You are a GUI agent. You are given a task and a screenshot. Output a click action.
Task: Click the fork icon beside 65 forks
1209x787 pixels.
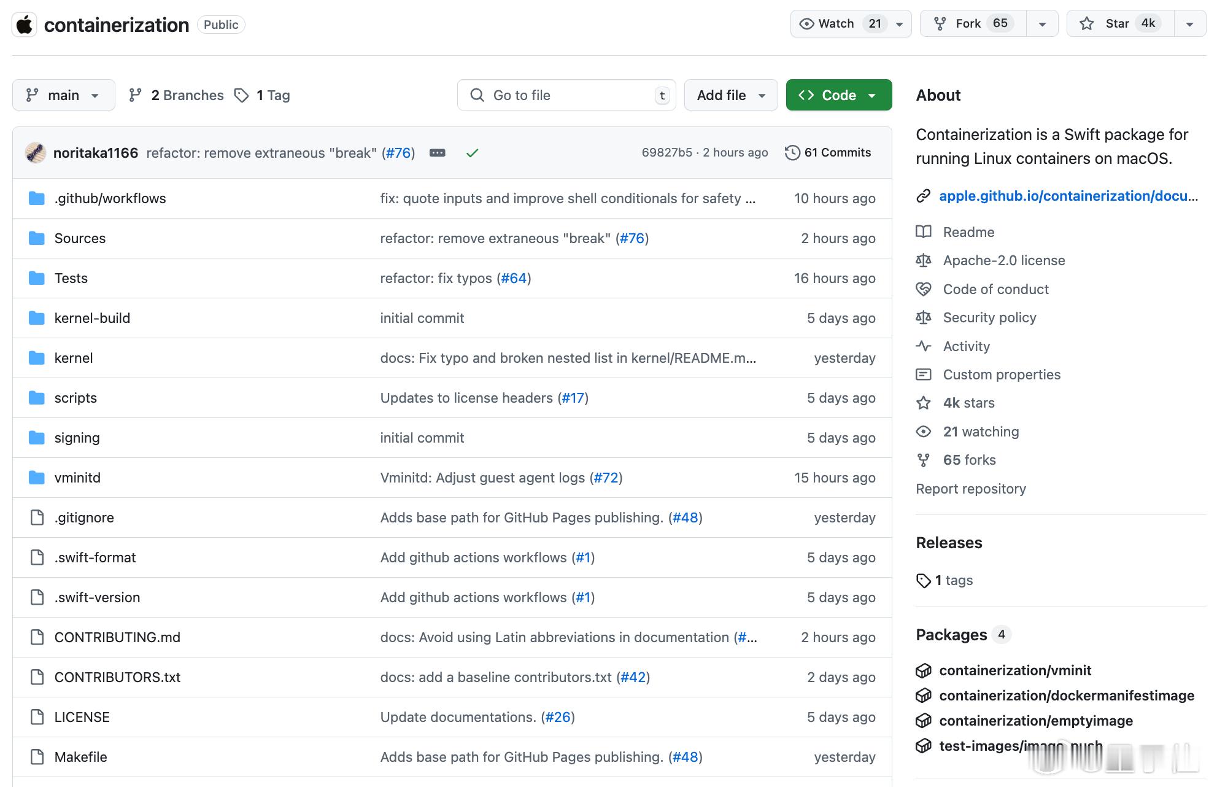pyautogui.click(x=924, y=460)
